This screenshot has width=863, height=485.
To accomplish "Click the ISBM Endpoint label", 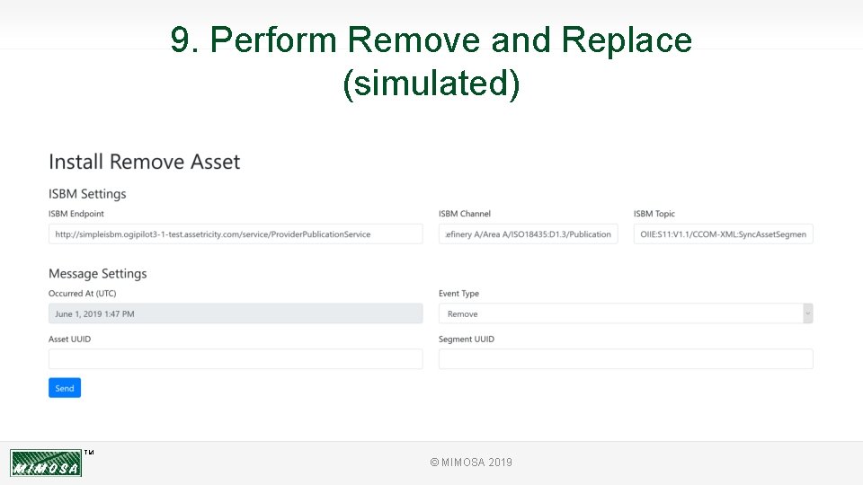I will point(76,214).
